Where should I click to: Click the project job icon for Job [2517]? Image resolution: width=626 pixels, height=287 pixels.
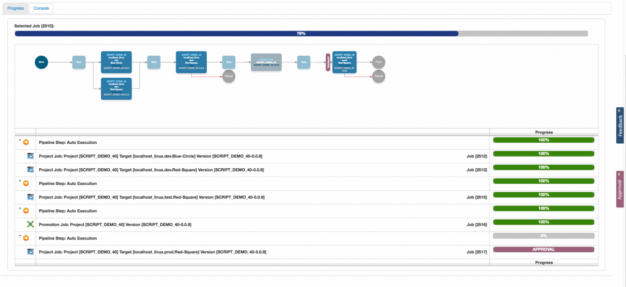(x=31, y=252)
